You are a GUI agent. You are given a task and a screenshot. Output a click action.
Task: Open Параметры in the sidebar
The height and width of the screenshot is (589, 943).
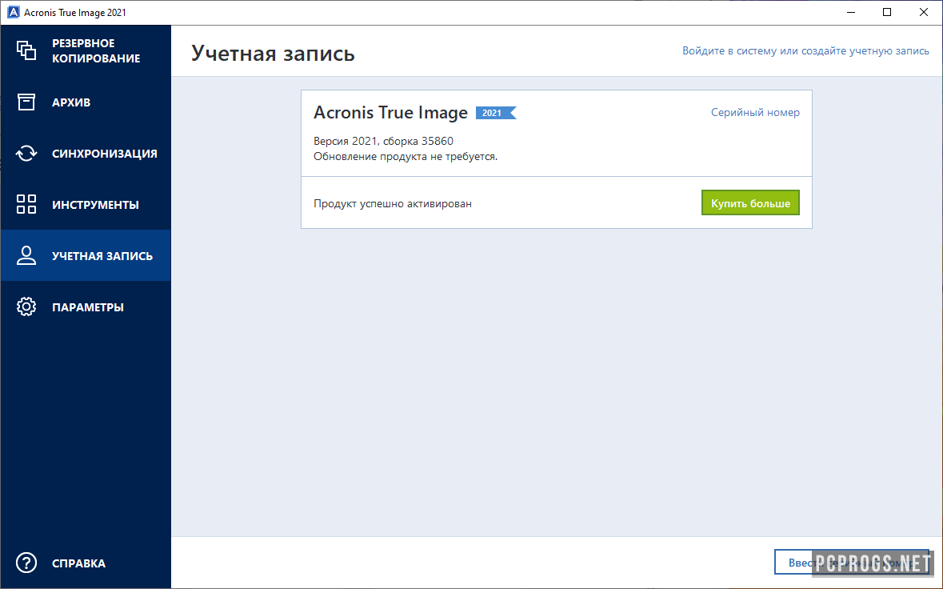pyautogui.click(x=86, y=307)
